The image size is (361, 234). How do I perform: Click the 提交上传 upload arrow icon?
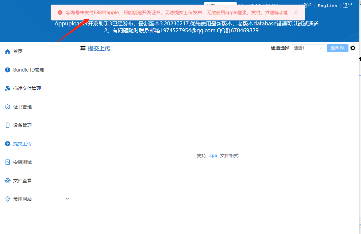8,144
